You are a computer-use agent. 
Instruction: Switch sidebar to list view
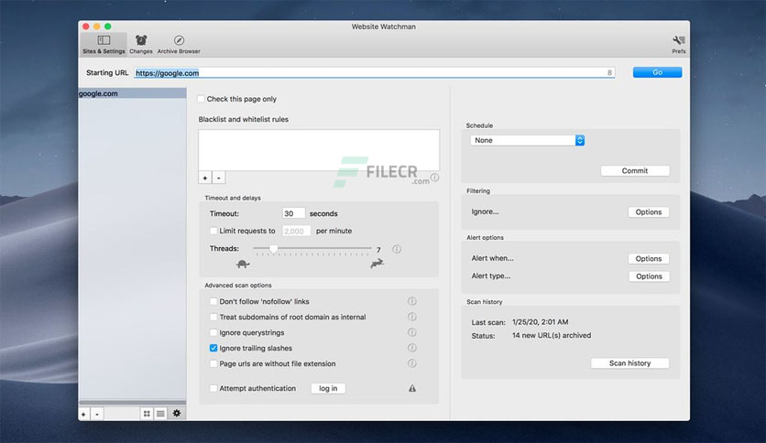pyautogui.click(x=160, y=414)
